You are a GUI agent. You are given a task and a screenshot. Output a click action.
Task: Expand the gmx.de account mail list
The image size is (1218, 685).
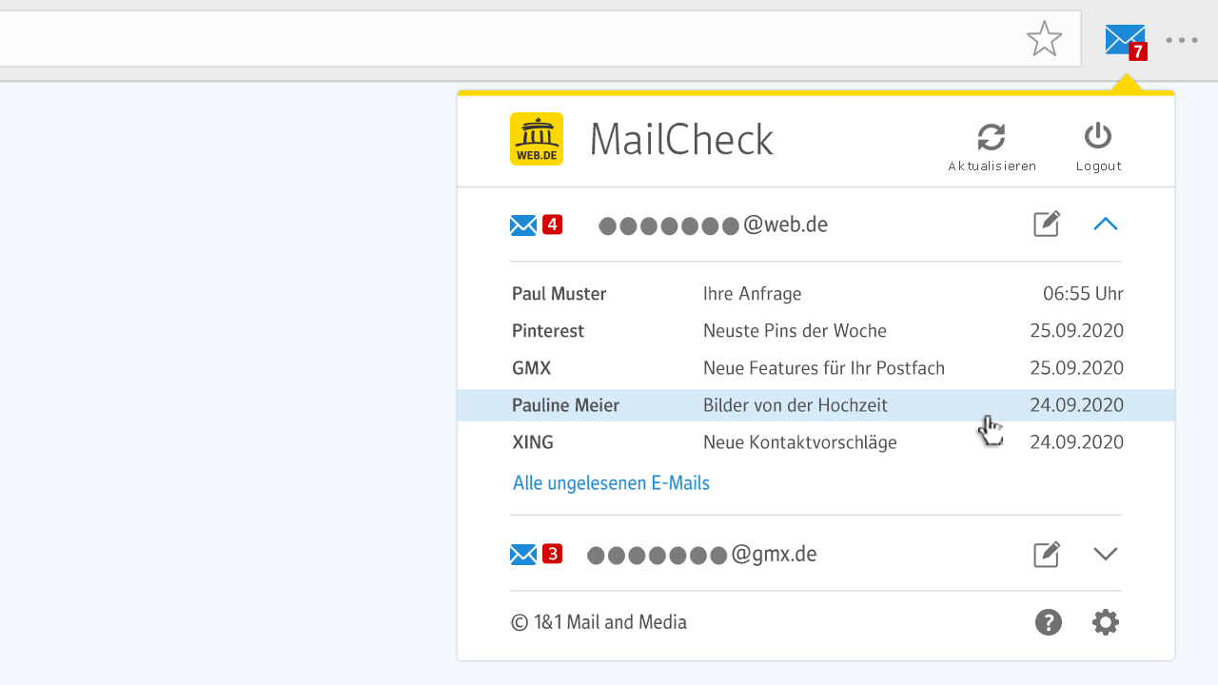[1105, 554]
